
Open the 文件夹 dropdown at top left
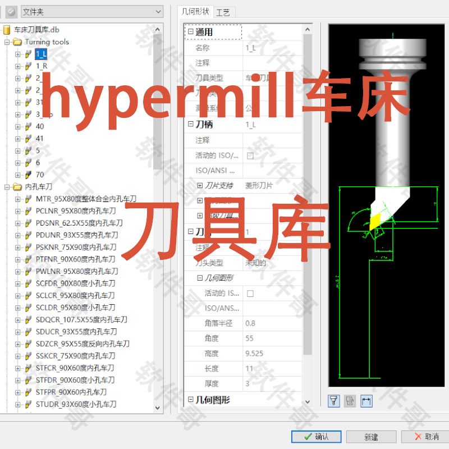(159, 10)
